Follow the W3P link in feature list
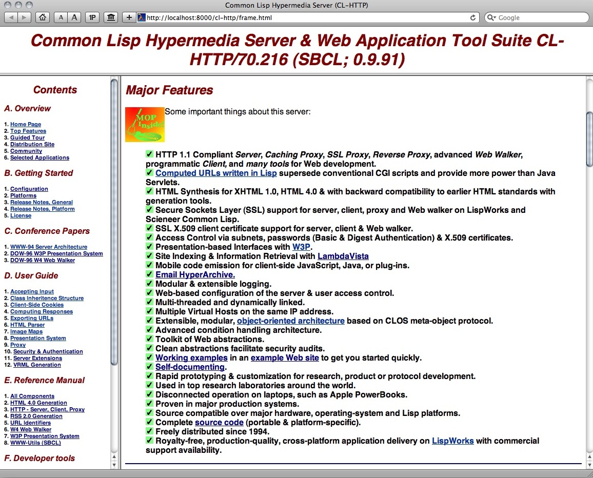593x478 pixels. click(301, 247)
